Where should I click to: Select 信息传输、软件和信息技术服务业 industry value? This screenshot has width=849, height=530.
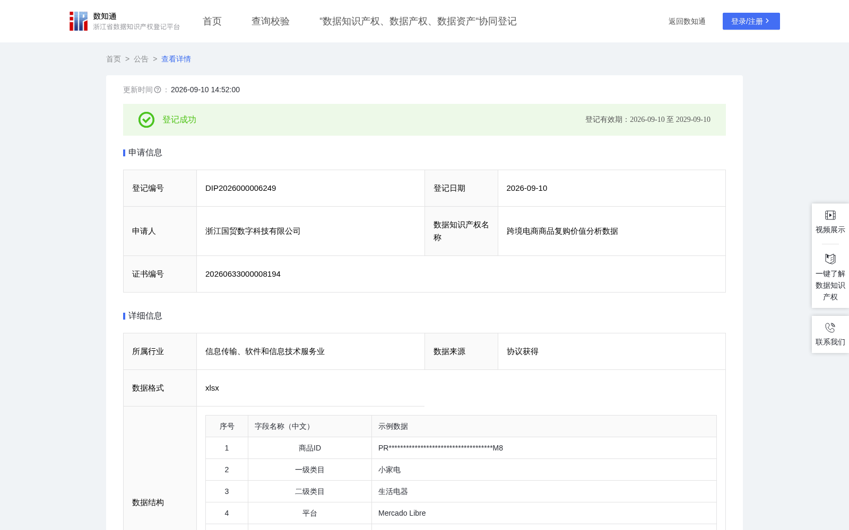265,351
